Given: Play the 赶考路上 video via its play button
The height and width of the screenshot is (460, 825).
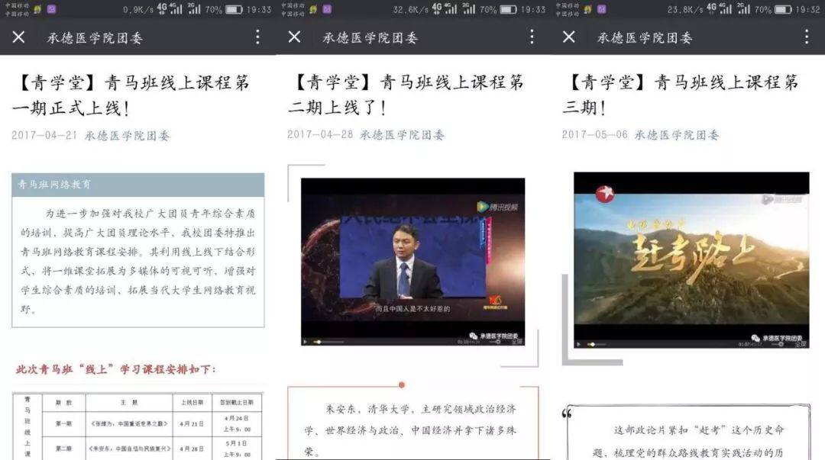Looking at the screenshot, I should 579,344.
